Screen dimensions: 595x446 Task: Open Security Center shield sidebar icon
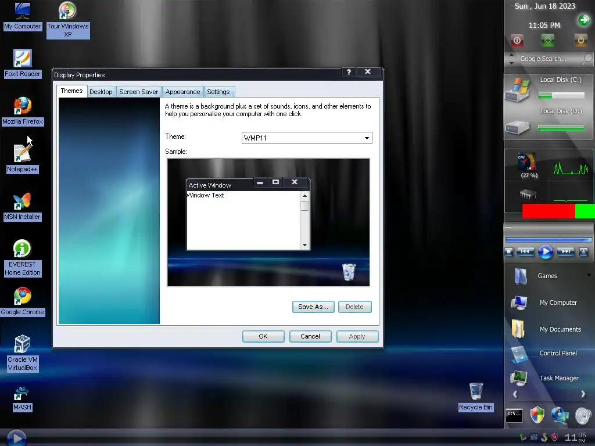[537, 415]
